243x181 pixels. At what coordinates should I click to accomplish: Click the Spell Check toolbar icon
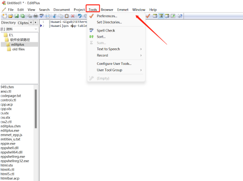coord(42,16)
